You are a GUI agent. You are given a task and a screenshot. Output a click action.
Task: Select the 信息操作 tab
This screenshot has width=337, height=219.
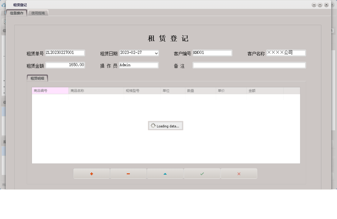click(x=16, y=13)
